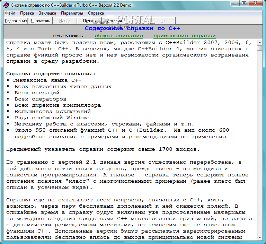
Task: Close the help window
Action: (x=256, y=3)
